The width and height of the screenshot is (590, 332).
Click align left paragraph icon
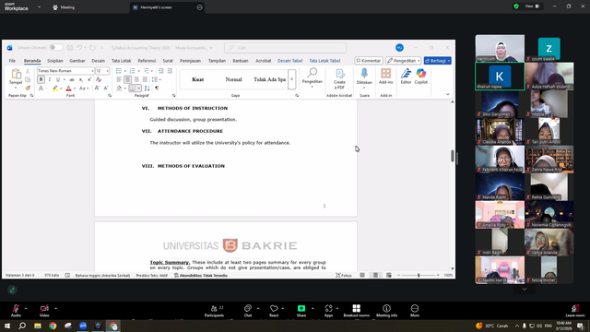click(119, 79)
